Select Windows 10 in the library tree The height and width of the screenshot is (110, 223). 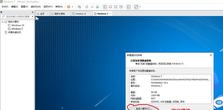point(18,25)
